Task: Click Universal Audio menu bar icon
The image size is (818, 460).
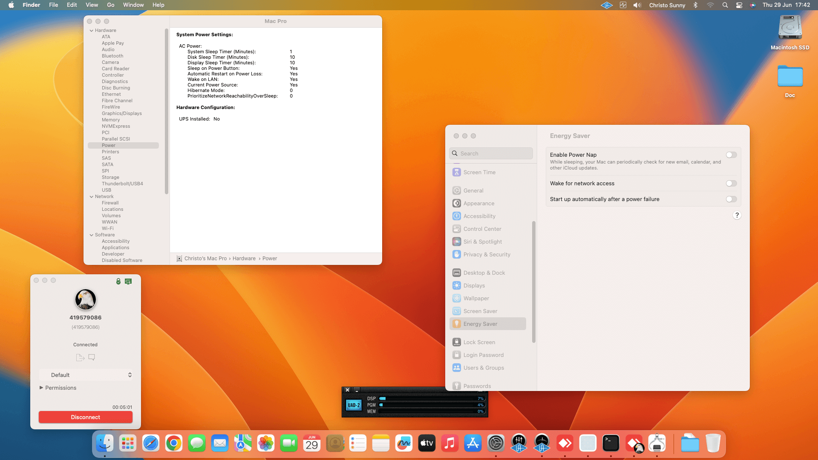Action: click(x=606, y=5)
